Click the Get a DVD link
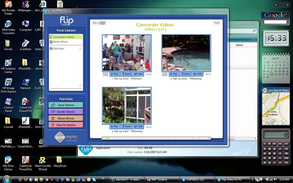This screenshot has width=293, height=183. (x=99, y=23)
